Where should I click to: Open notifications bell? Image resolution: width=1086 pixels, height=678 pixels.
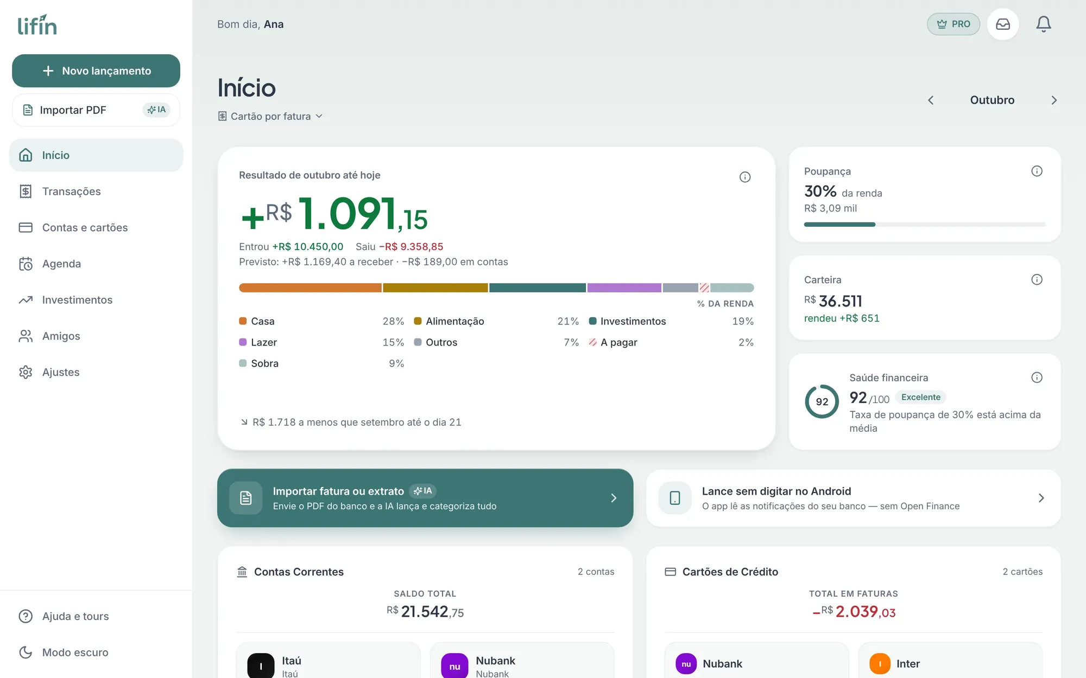1043,24
